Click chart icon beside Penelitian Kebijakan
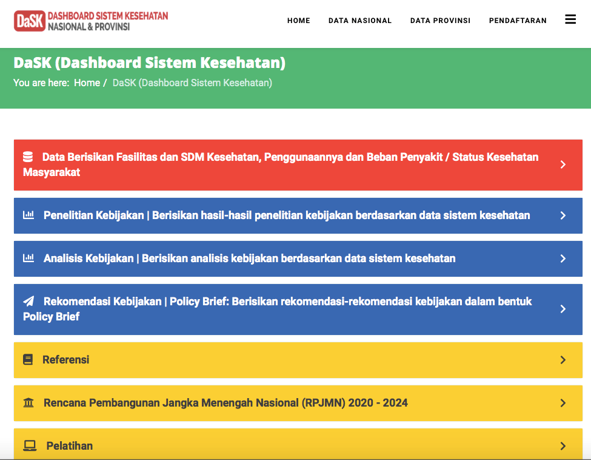Viewport: 591px width, 460px height. pyautogui.click(x=28, y=215)
